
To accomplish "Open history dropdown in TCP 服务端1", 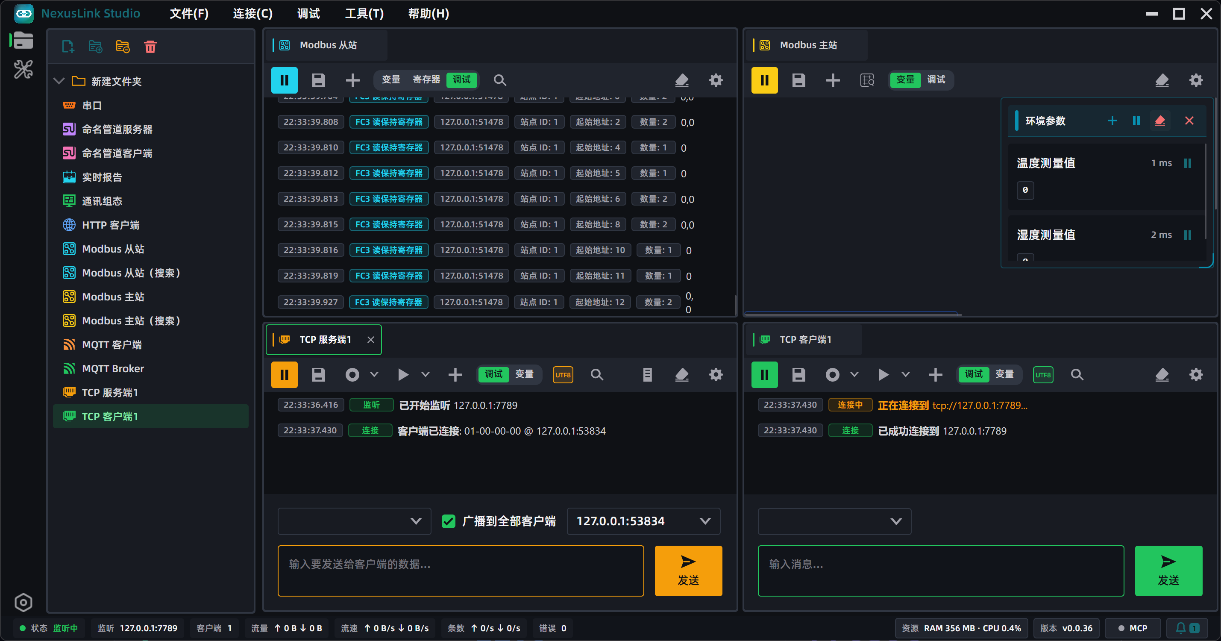I will pyautogui.click(x=354, y=521).
